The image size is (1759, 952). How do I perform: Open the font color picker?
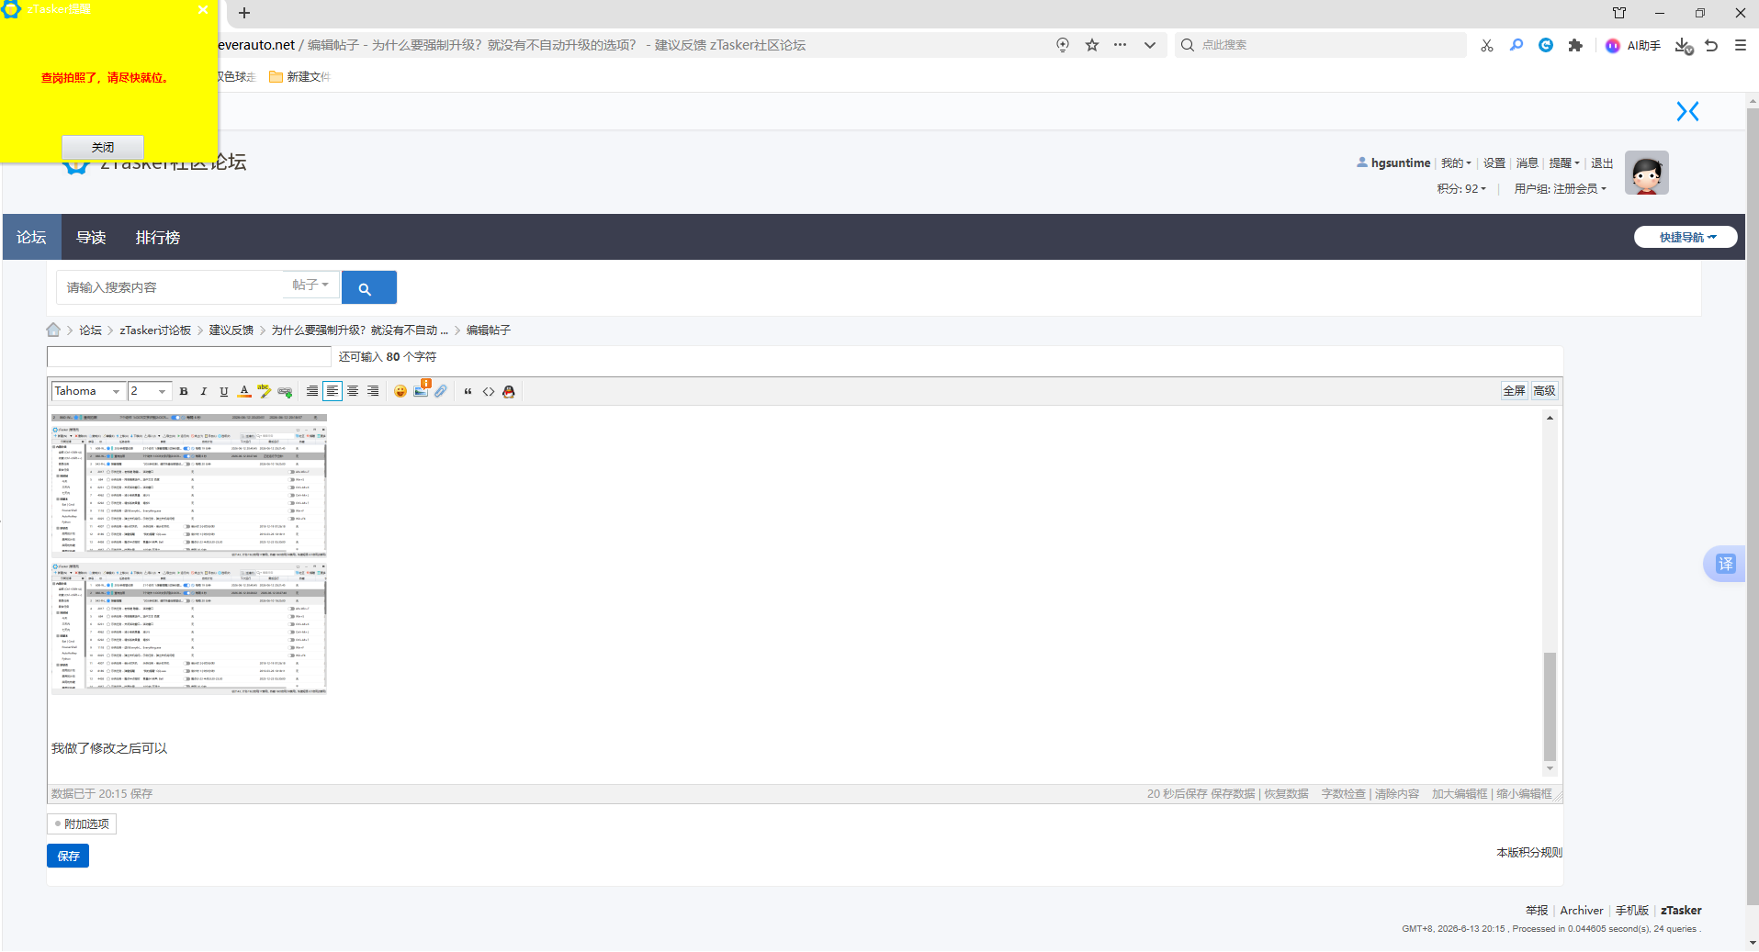[x=244, y=391]
